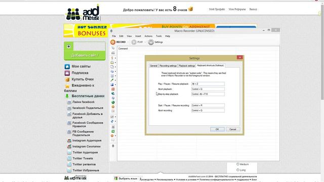This screenshot has height=182, width=324.
Task: Click the green globe icon in Macro Recorder sidebar
Action: click(x=113, y=102)
